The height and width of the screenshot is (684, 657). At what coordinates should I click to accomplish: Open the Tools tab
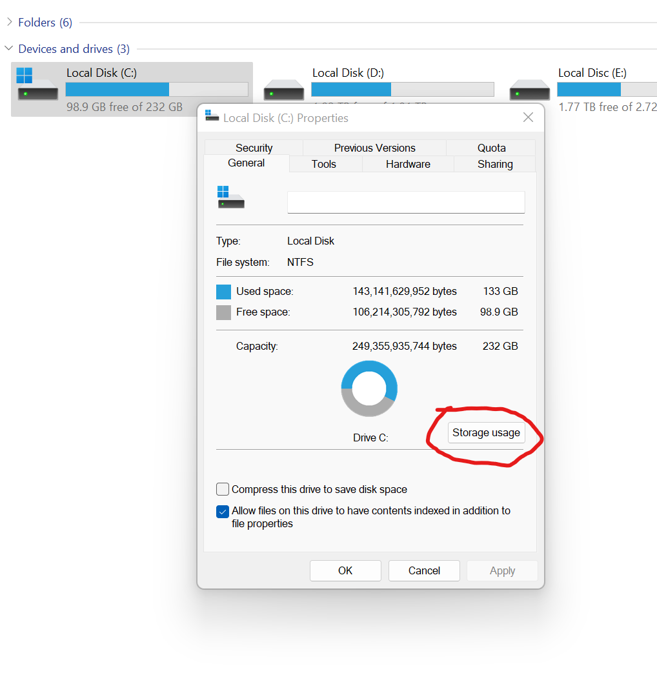click(324, 164)
